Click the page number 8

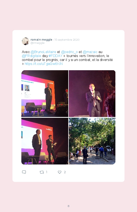(x=68, y=206)
